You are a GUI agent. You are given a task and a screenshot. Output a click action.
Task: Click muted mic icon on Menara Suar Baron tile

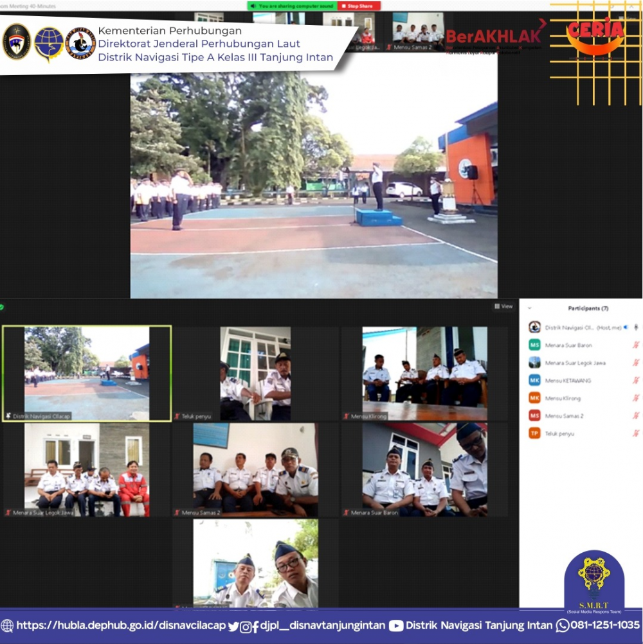coord(347,512)
